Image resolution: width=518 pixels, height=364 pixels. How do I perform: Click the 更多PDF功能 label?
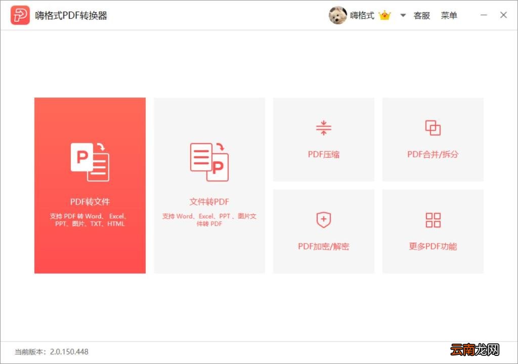tap(433, 246)
